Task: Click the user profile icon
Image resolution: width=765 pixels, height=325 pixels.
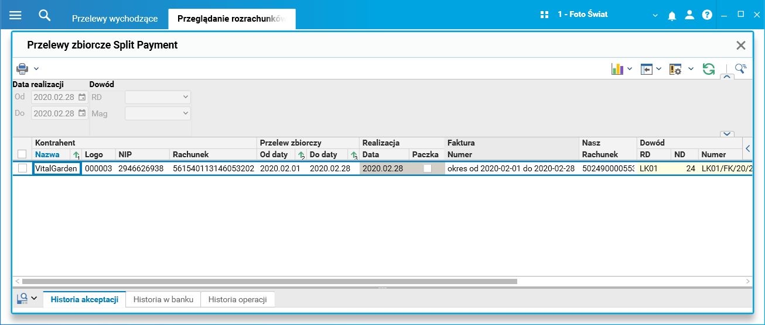Action: (689, 15)
